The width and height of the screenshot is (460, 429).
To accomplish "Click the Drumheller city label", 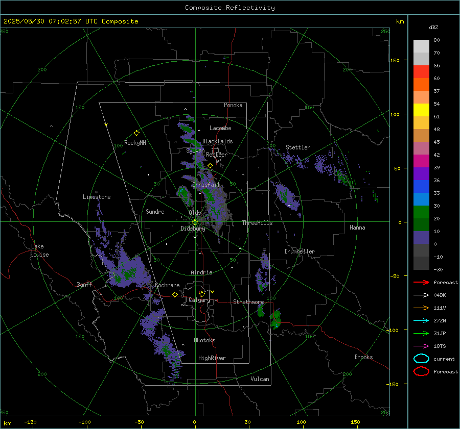I will (x=300, y=251).
